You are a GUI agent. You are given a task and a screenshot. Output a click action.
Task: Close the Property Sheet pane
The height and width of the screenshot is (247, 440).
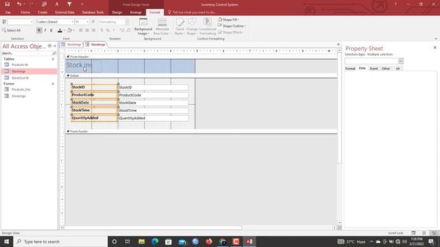point(435,47)
